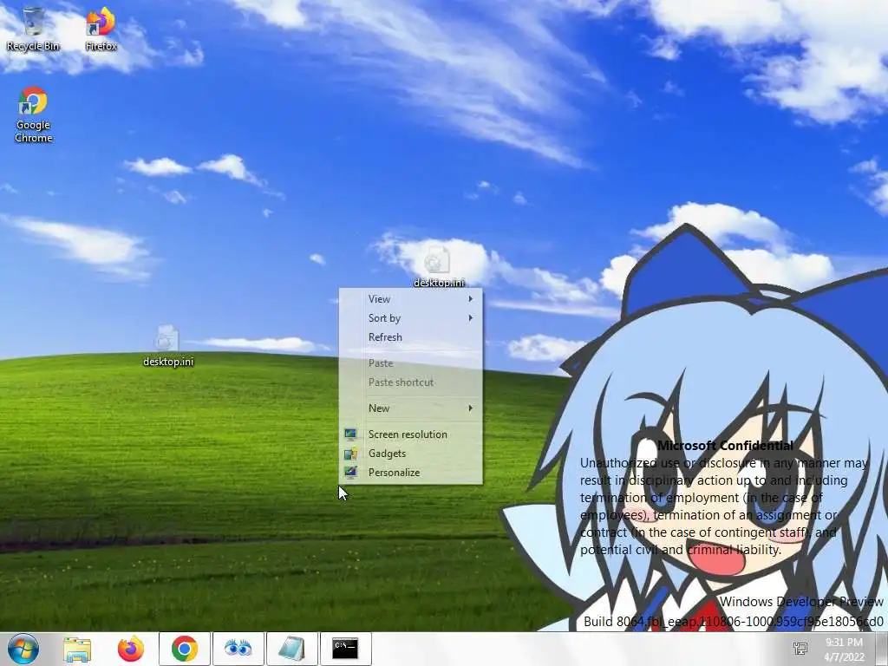Viewport: 888px width, 666px height.
Task: Click the greyed Paste entry
Action: point(410,363)
